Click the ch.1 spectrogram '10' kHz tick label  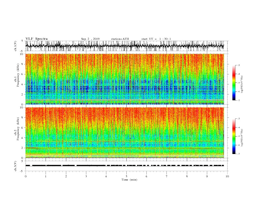pyautogui.click(x=22, y=54)
